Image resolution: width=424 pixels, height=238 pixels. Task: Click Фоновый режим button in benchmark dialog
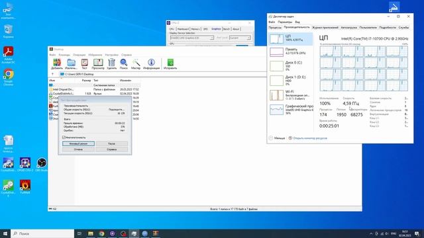78,143
